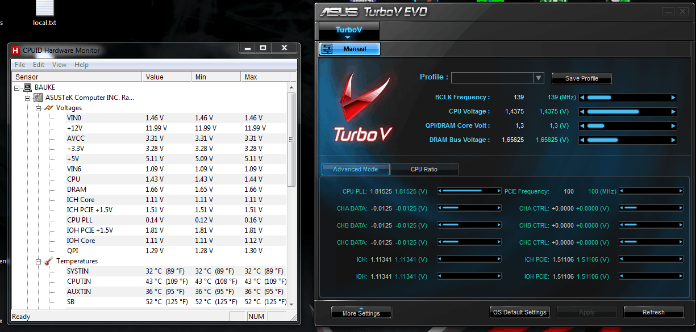Click CHA DATA right arrow
Image resolution: width=696 pixels, height=332 pixels.
pos(498,208)
